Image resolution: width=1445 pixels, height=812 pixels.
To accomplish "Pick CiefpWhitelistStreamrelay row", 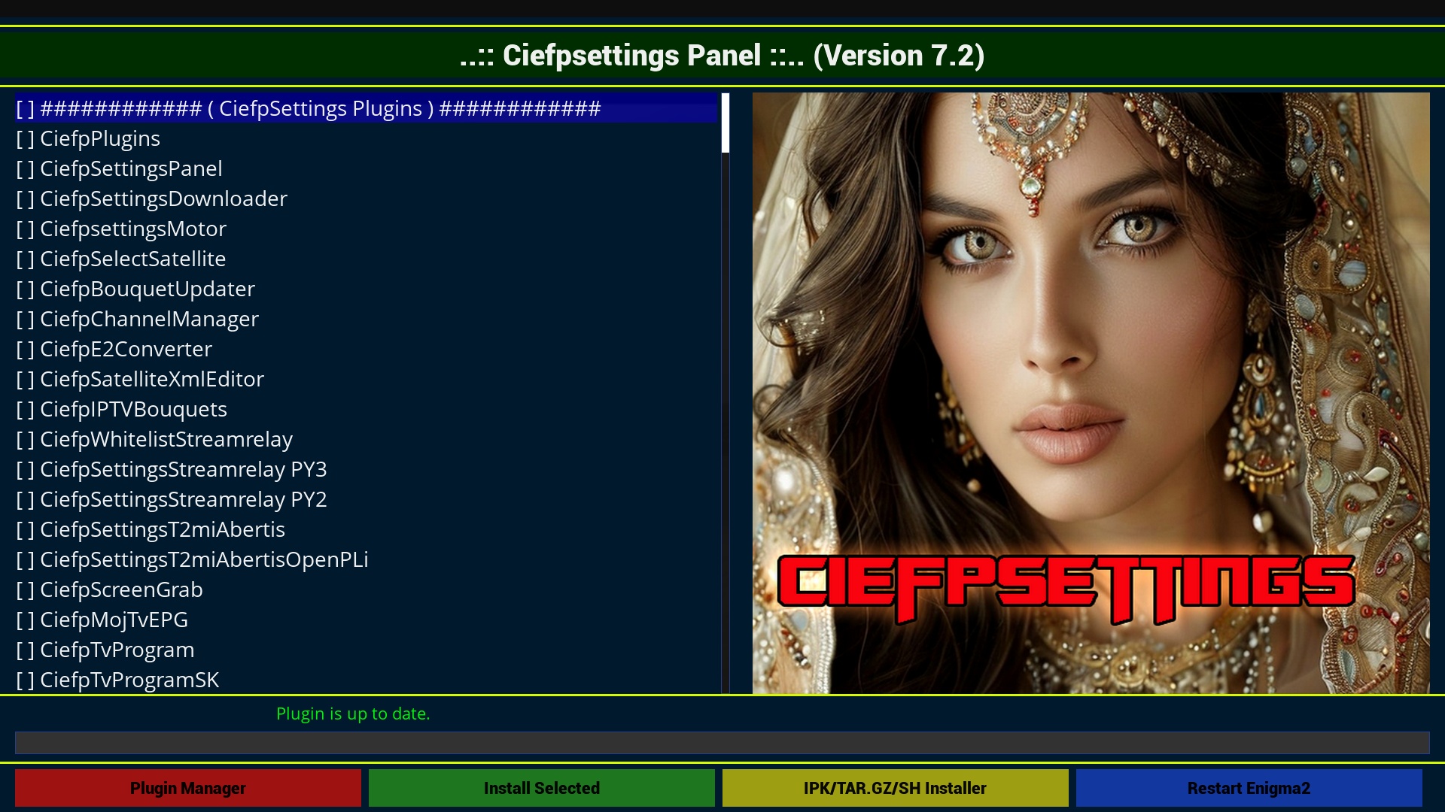I will [x=367, y=439].
